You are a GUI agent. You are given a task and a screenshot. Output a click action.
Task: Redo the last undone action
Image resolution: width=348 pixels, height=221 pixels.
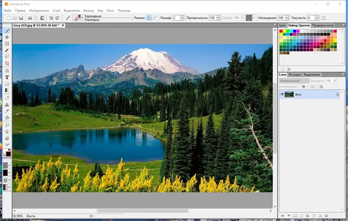(57, 18)
